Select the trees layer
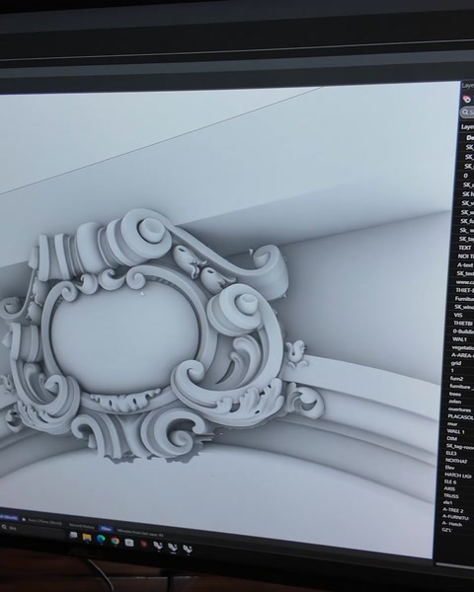The image size is (474, 592). (454, 394)
